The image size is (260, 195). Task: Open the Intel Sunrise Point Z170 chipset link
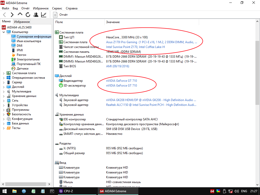tap(136, 47)
